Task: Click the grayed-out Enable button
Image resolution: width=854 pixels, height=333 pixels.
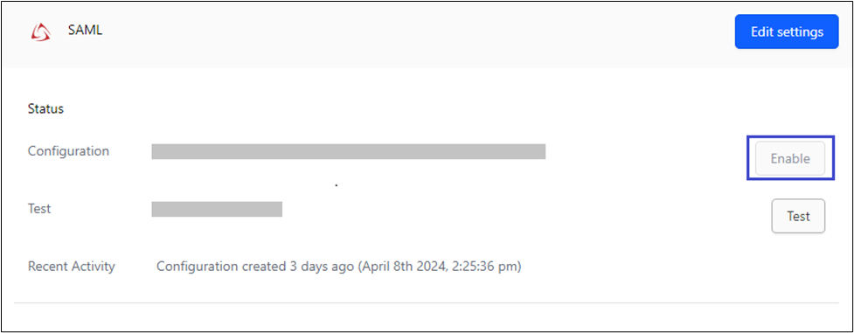Action: (x=789, y=158)
